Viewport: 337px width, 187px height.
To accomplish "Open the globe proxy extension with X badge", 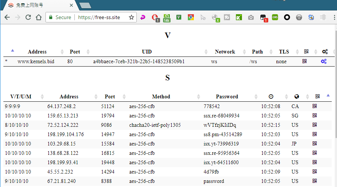I will [215, 18].
